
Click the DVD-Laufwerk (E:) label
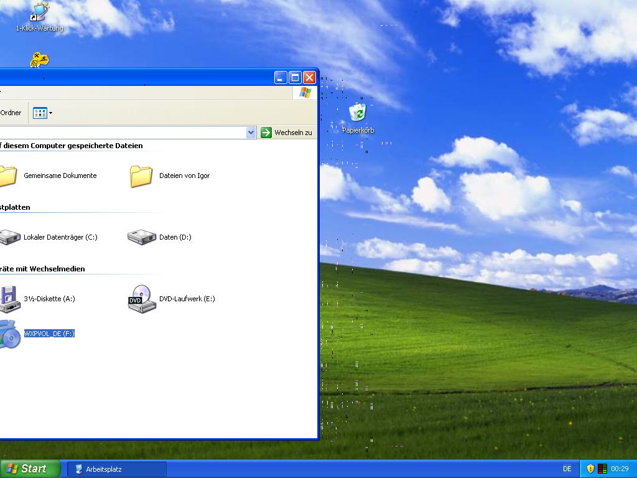tap(187, 299)
